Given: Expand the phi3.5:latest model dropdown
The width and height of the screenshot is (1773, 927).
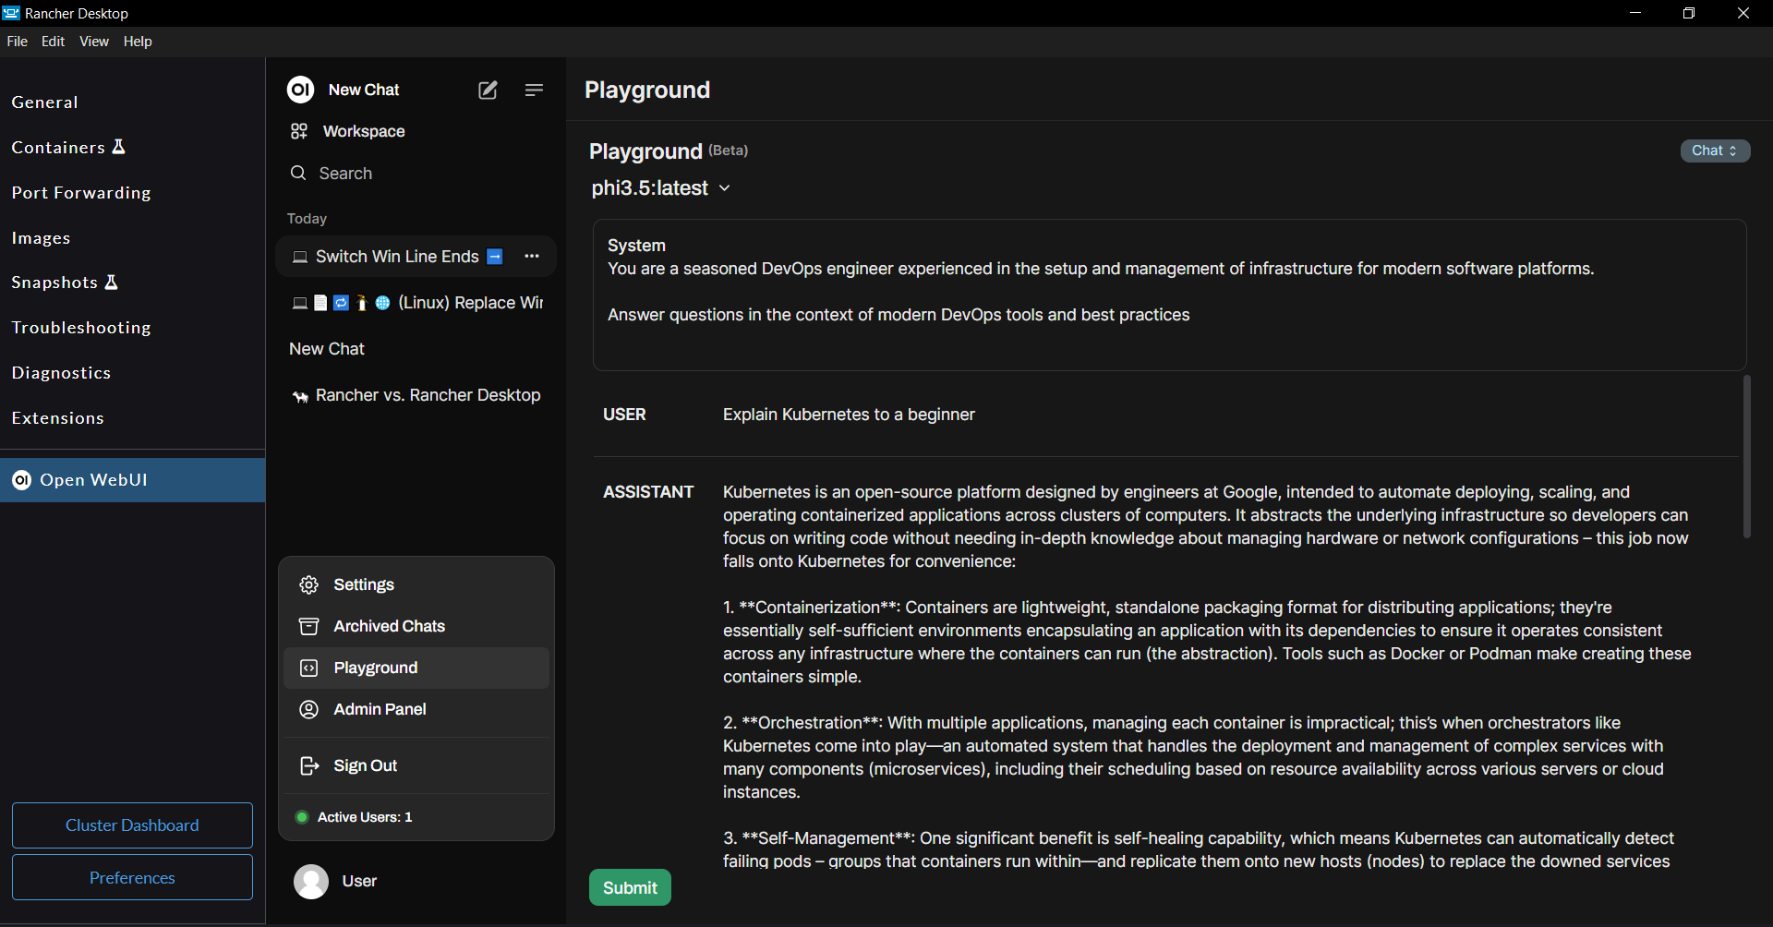Looking at the screenshot, I should [x=661, y=188].
